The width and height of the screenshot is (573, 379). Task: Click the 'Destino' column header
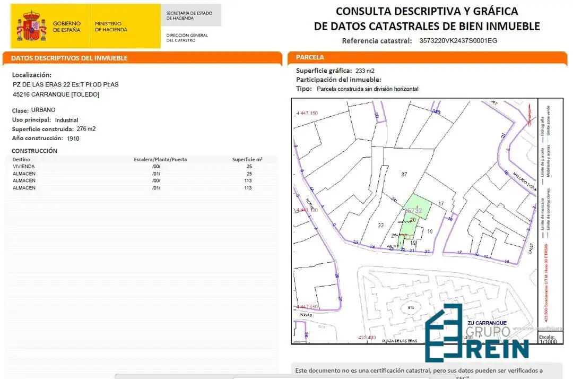pyautogui.click(x=21, y=159)
